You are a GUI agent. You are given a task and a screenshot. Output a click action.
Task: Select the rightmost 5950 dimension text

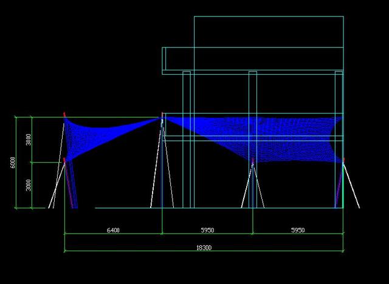point(298,230)
